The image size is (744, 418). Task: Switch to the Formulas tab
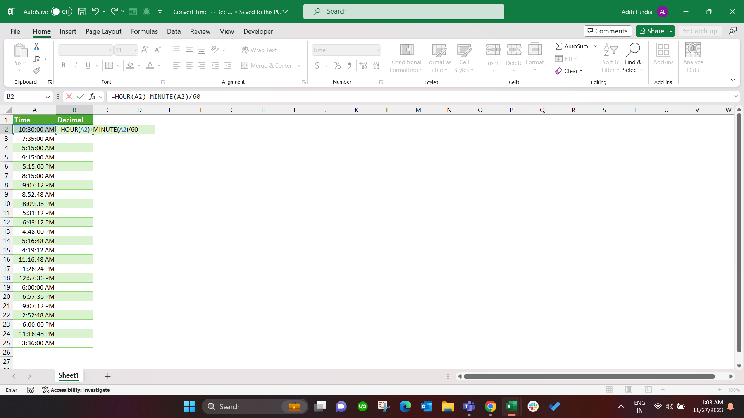(144, 31)
